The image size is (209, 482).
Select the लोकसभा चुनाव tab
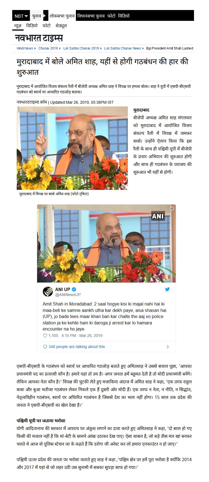pos(62,16)
